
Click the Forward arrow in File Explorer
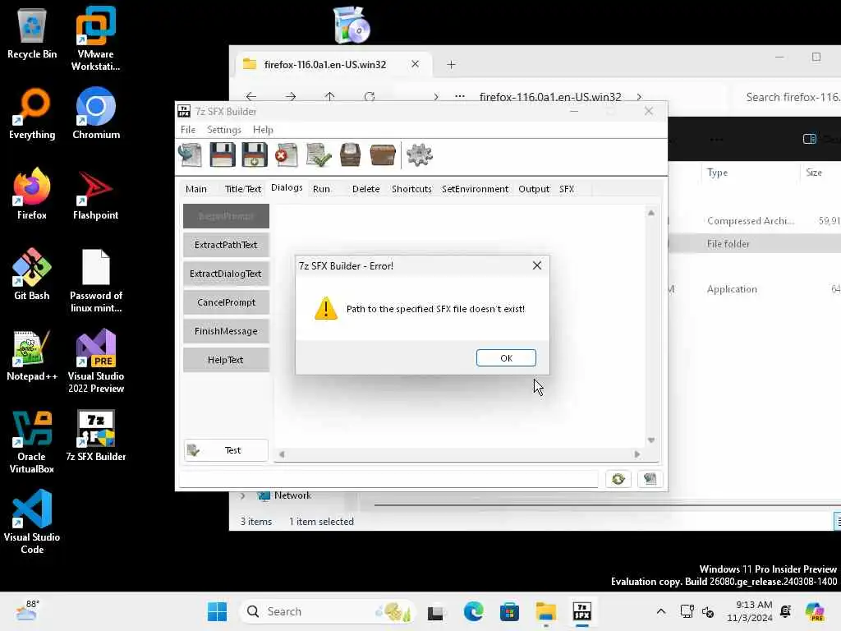291,97
